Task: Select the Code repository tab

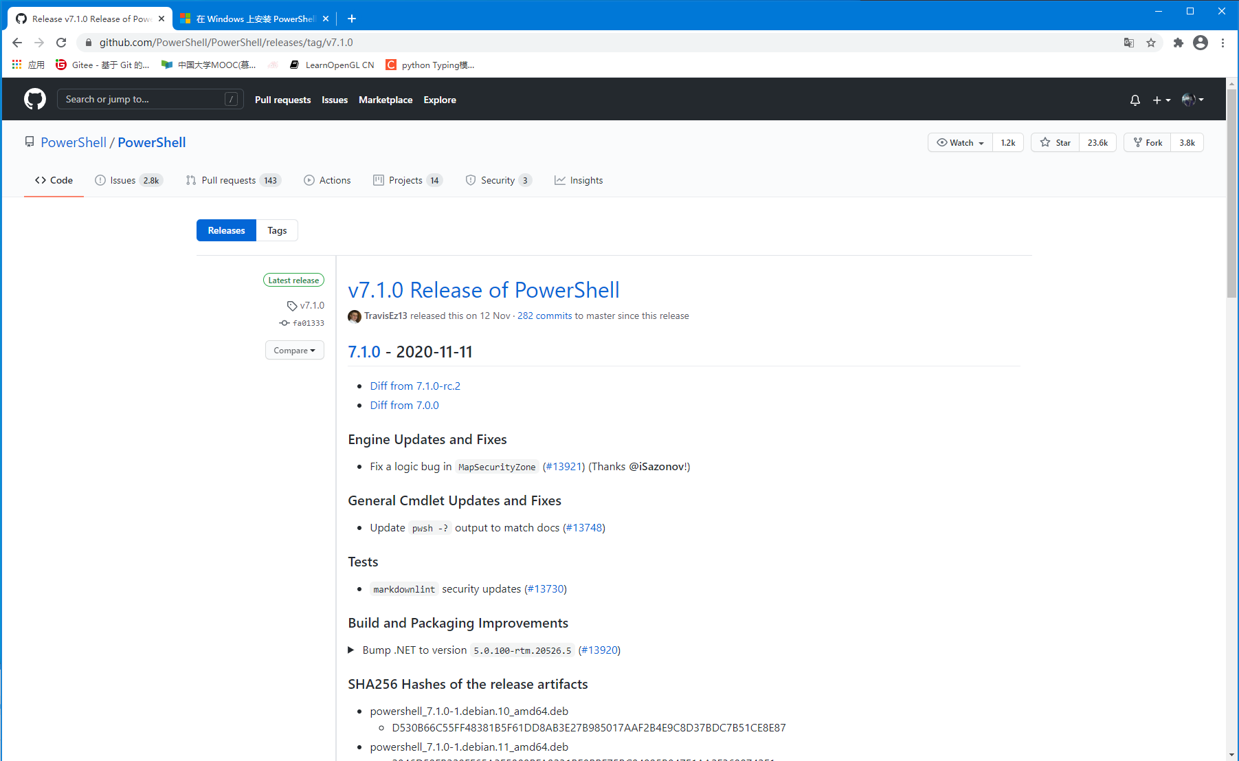Action: (54, 180)
